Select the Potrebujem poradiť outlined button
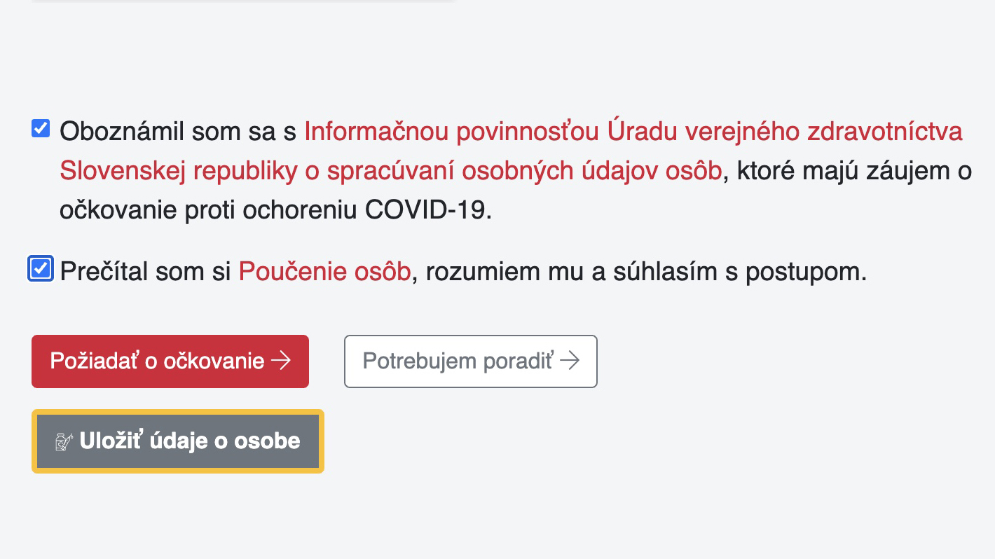This screenshot has width=995, height=559. [471, 361]
